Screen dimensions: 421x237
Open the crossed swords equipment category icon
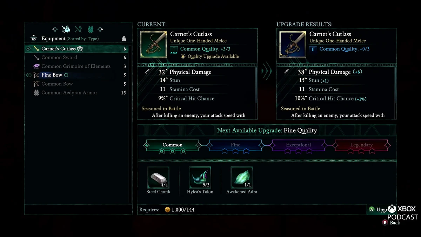(78, 29)
